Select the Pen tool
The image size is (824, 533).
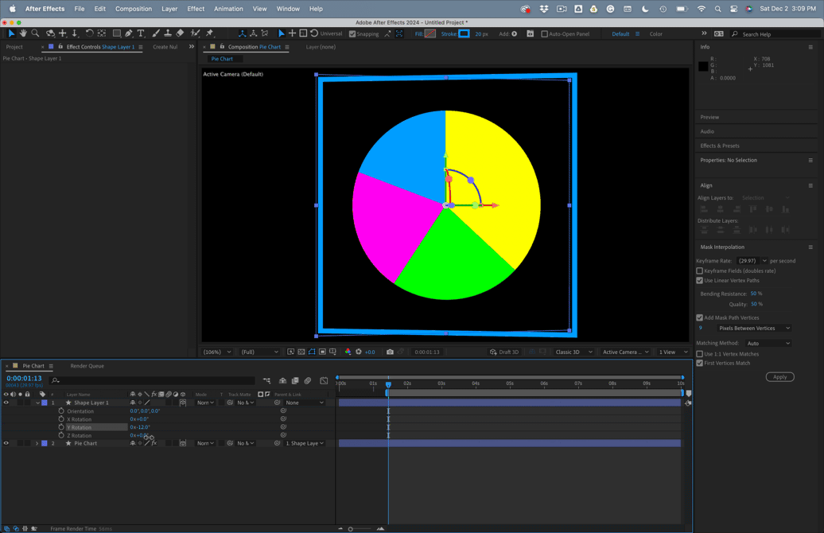tap(129, 33)
